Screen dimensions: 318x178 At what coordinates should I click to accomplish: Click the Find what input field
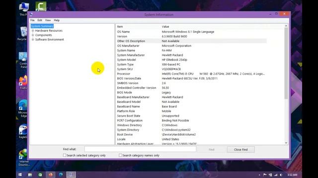click(x=140, y=149)
